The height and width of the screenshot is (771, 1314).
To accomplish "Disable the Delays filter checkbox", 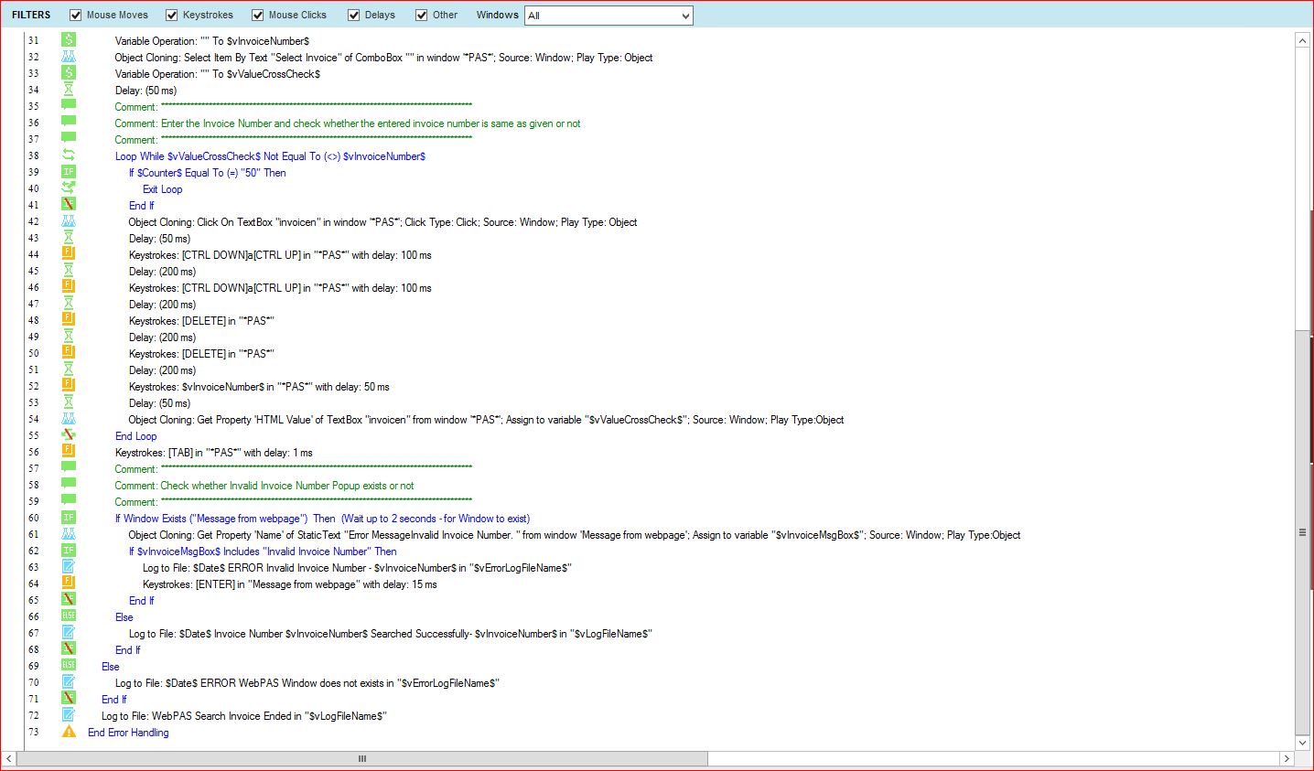I will [354, 15].
